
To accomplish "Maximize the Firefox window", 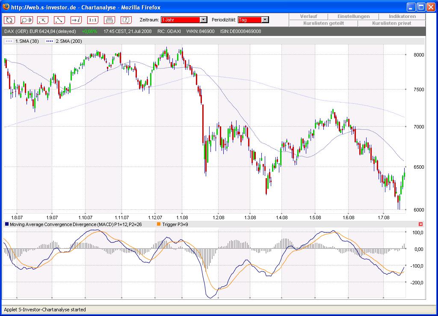I will click(x=421, y=7).
